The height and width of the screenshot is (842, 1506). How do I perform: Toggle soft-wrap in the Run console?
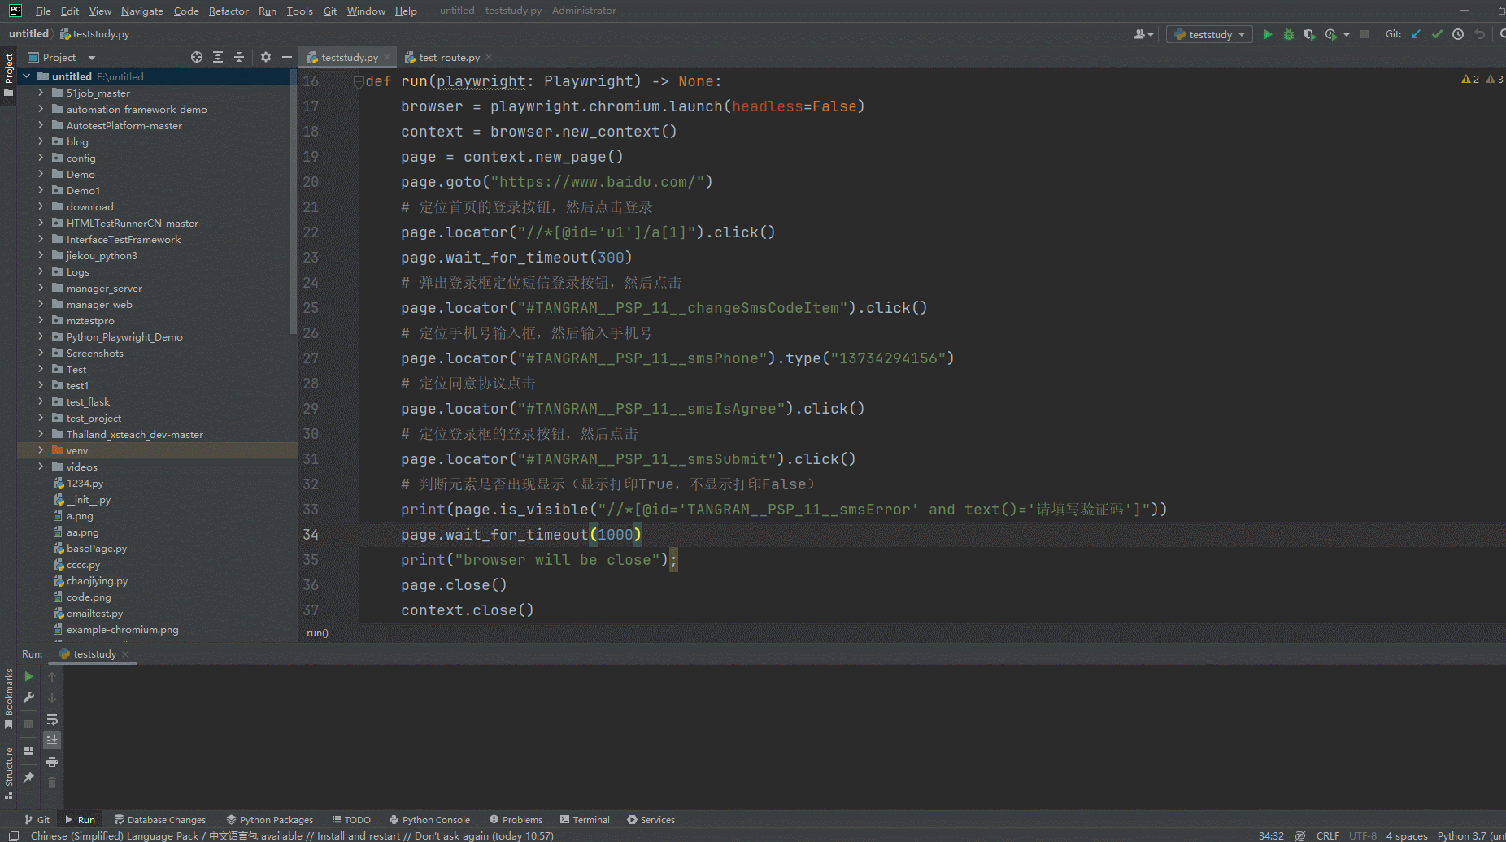click(x=52, y=719)
